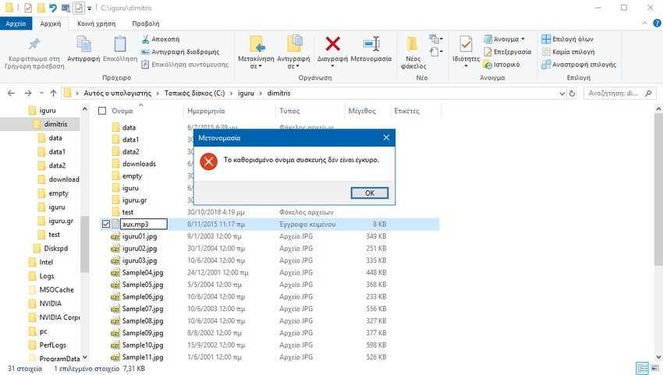Select PerfLogs folder in navigation tree
The image size is (663, 375).
(x=53, y=345)
